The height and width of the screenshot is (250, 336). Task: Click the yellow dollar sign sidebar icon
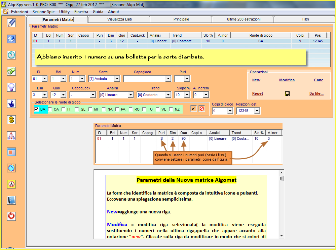tap(11, 120)
